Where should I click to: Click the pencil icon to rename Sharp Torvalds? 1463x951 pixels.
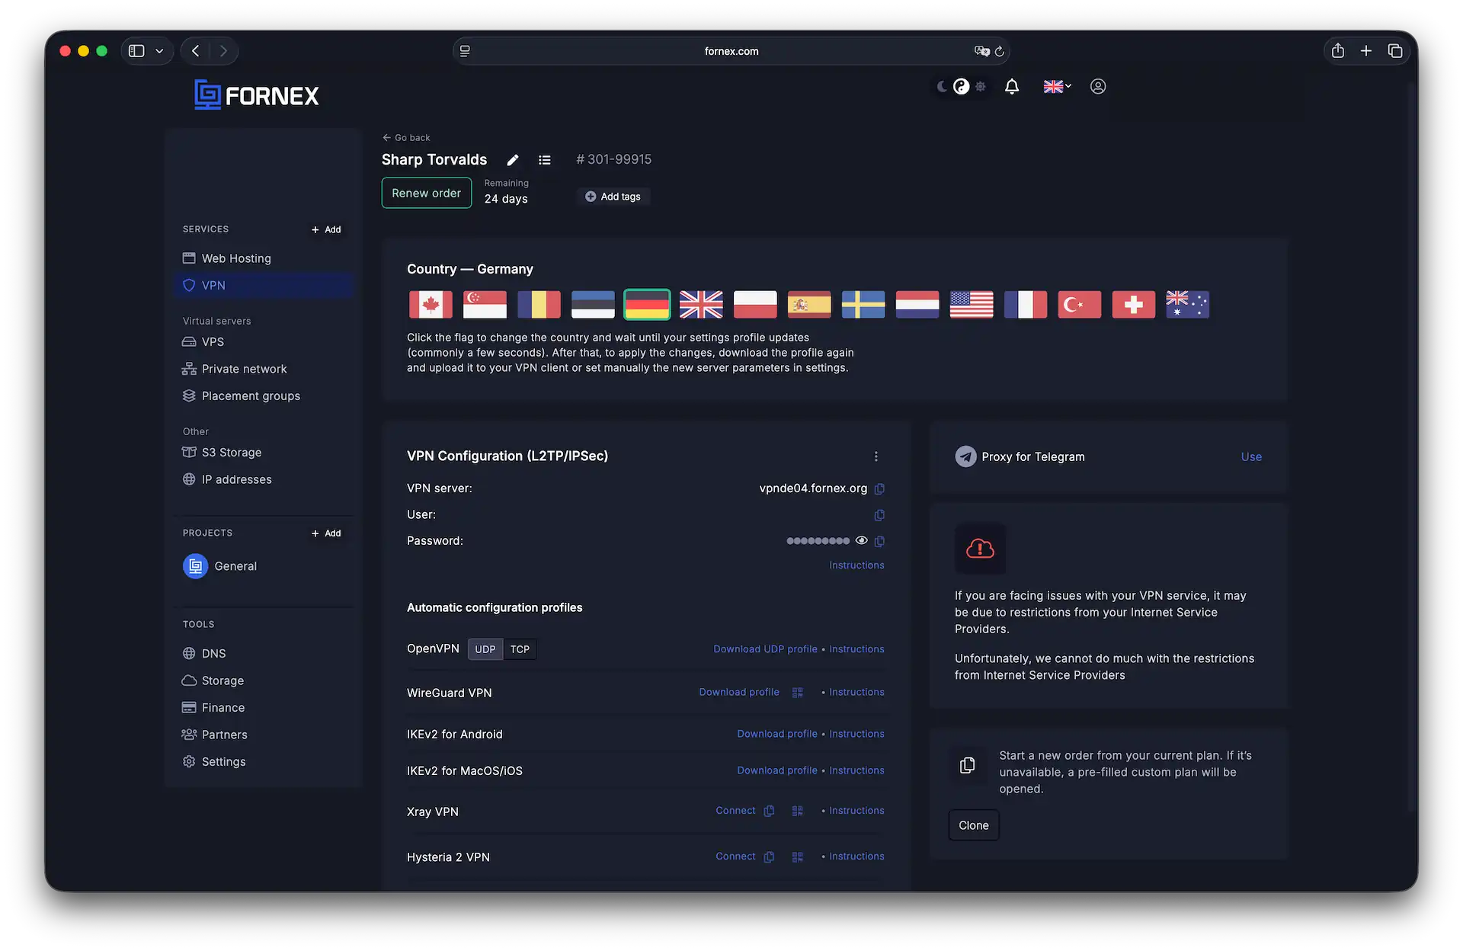pos(513,160)
